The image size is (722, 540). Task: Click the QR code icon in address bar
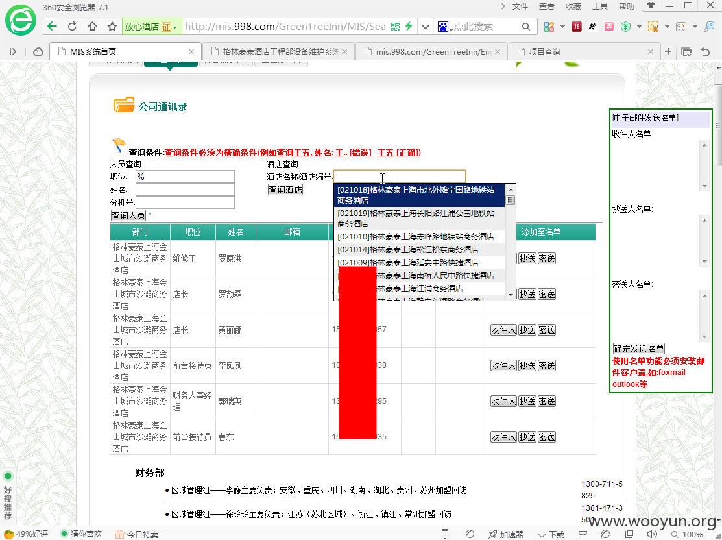pos(395,27)
